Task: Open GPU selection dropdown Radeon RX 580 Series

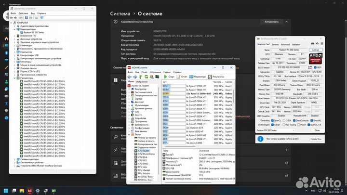Action: [276, 130]
